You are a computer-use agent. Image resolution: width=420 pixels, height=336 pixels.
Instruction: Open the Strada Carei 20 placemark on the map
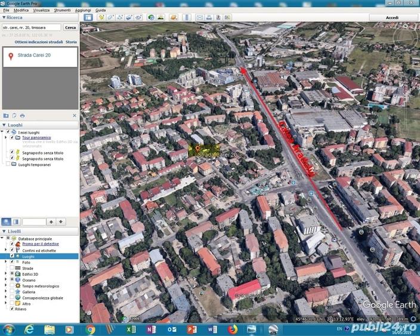click(x=197, y=149)
